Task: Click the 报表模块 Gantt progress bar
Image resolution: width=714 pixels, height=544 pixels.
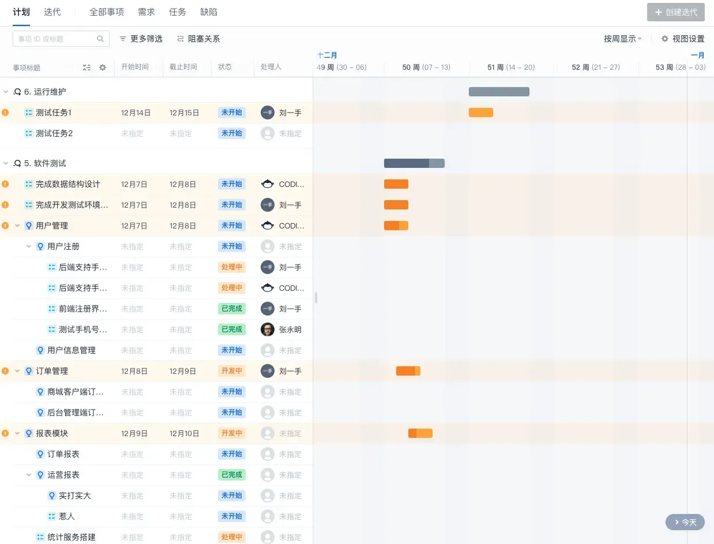Action: 420,433
